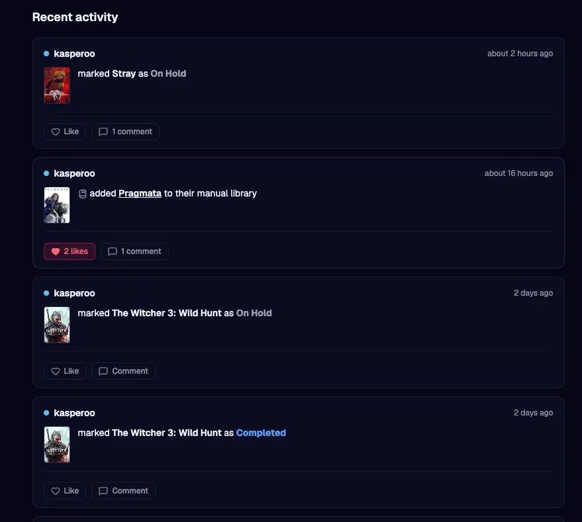Open kasperoo profile from the Pragmata activity
This screenshot has height=522, width=582.
click(74, 173)
